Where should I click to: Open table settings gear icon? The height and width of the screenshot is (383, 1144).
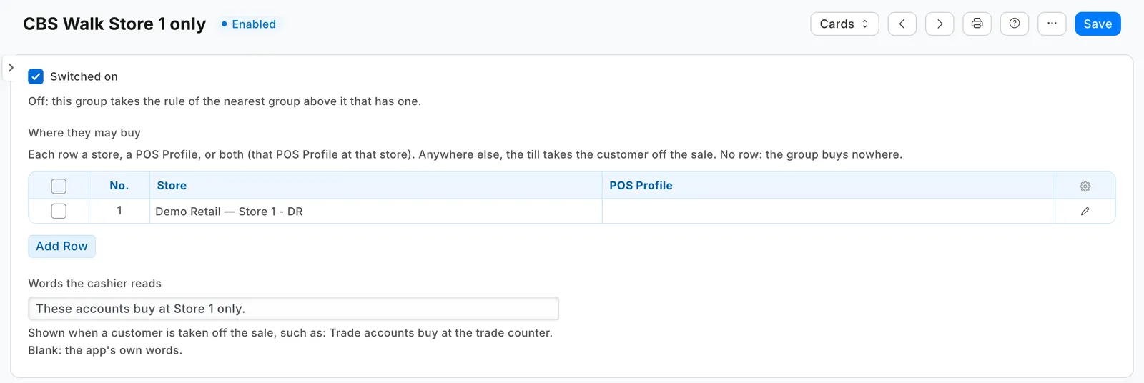click(1085, 186)
